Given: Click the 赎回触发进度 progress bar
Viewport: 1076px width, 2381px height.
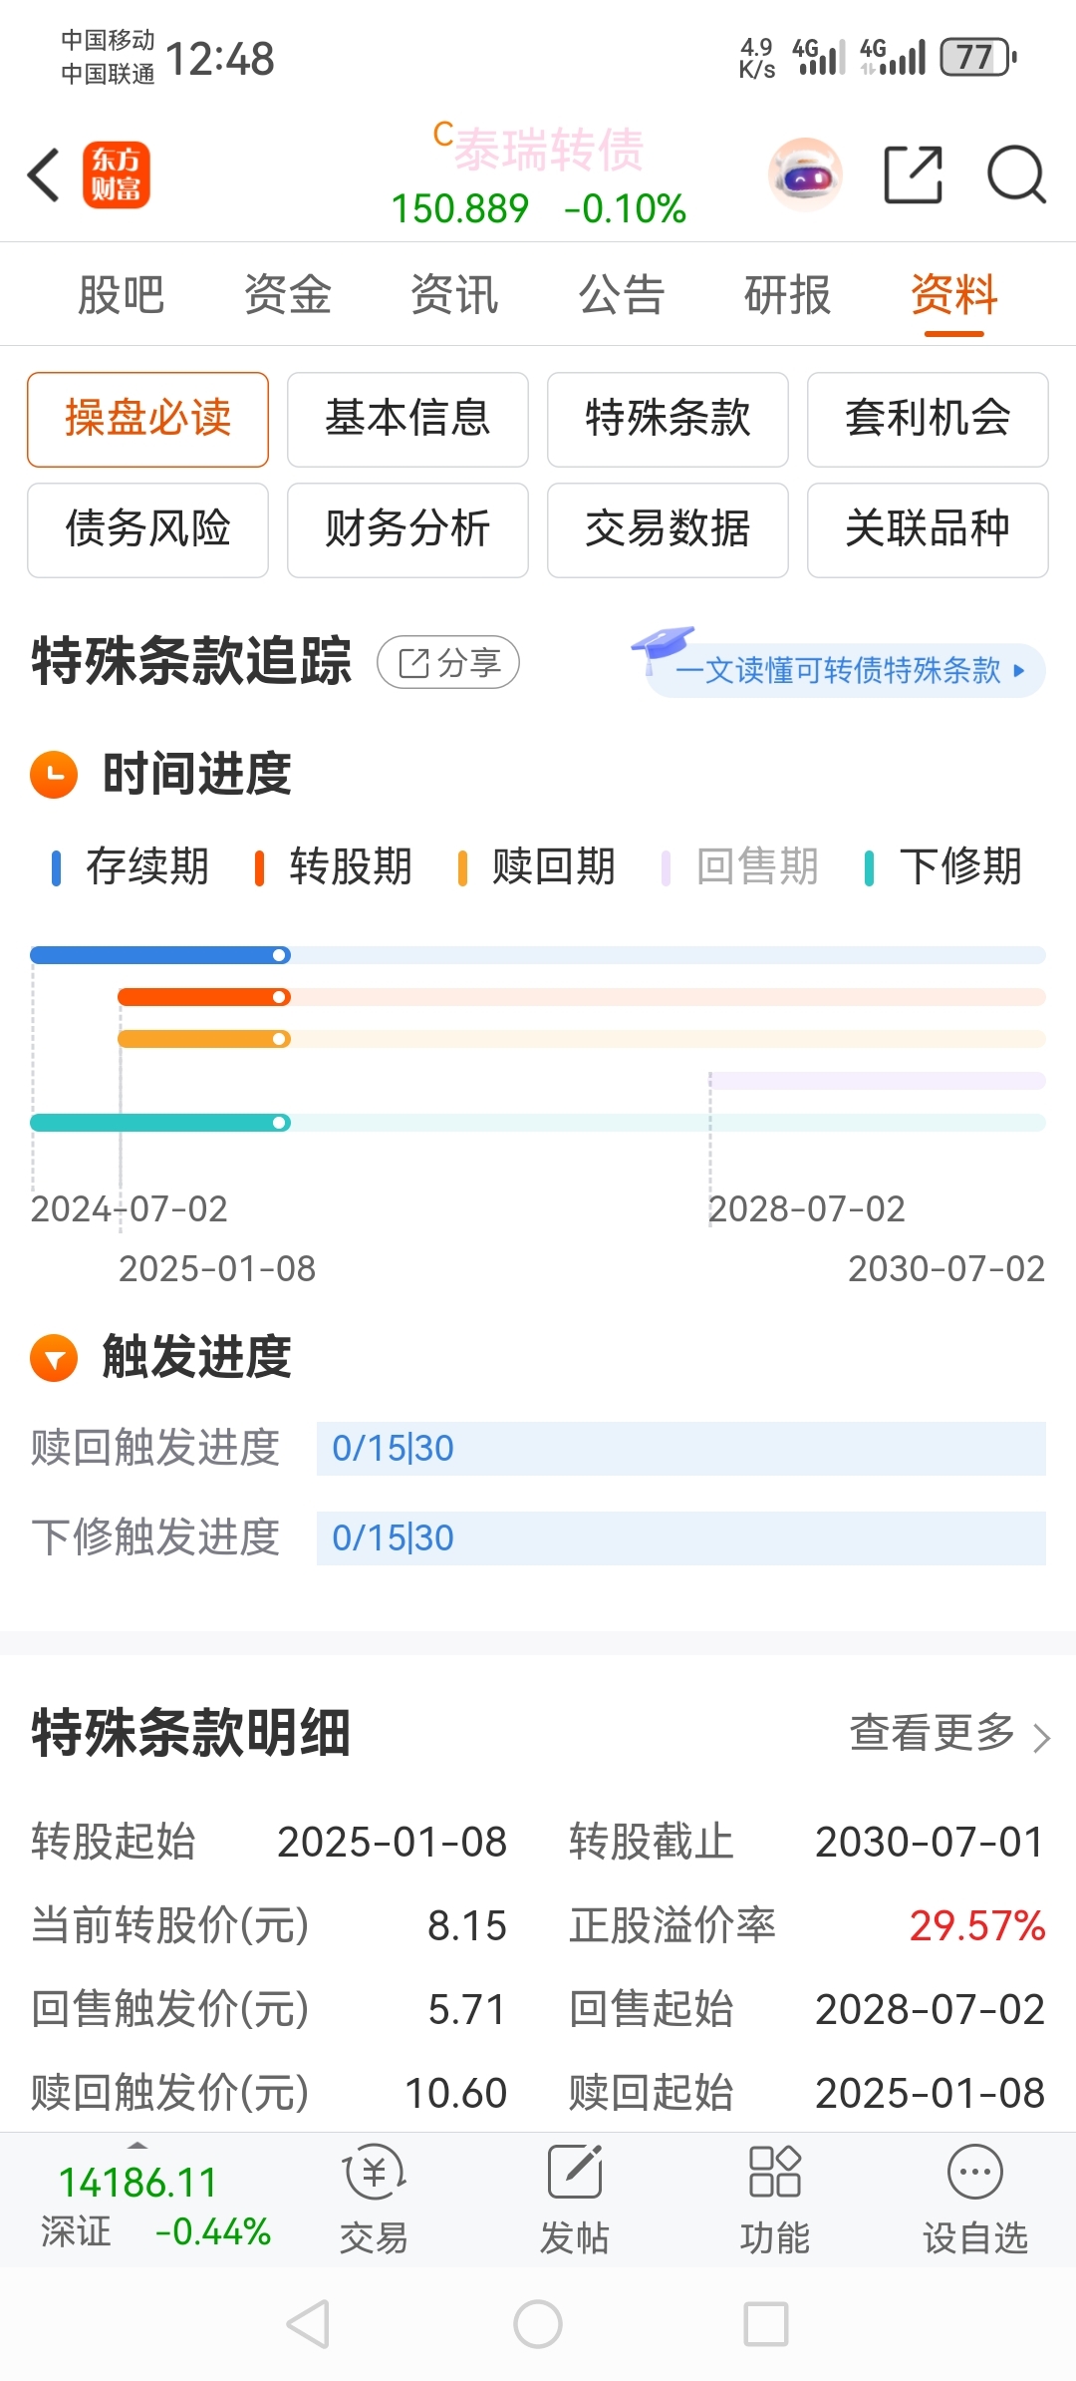Looking at the screenshot, I should tap(680, 1449).
